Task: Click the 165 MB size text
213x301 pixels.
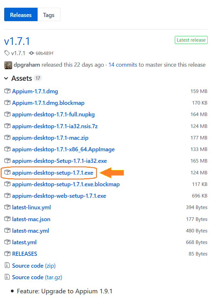Action: [x=199, y=161]
